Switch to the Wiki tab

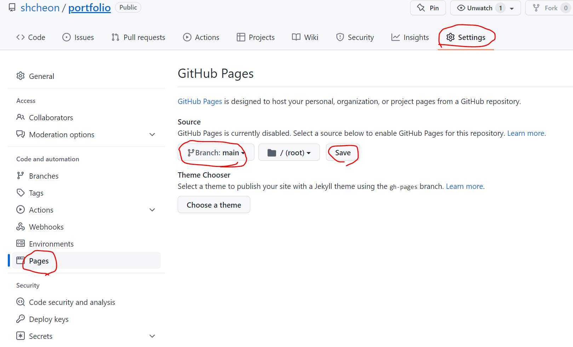pyautogui.click(x=305, y=37)
